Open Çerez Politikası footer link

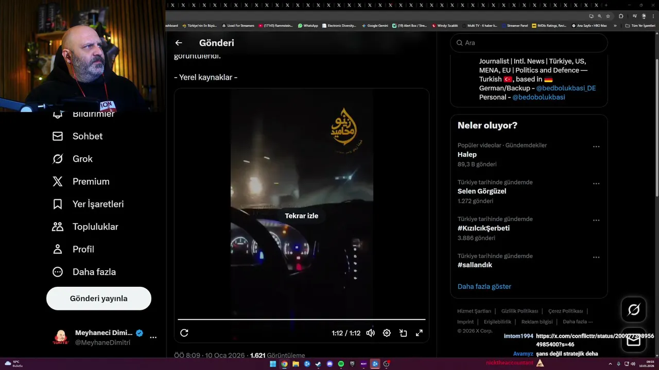(565, 311)
